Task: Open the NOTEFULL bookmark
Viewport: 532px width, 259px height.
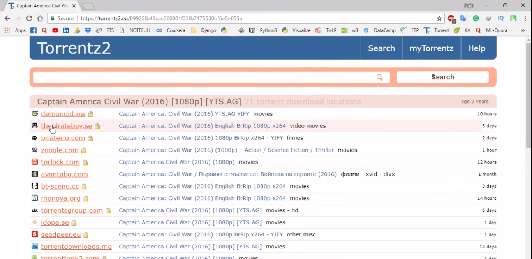Action: point(136,30)
